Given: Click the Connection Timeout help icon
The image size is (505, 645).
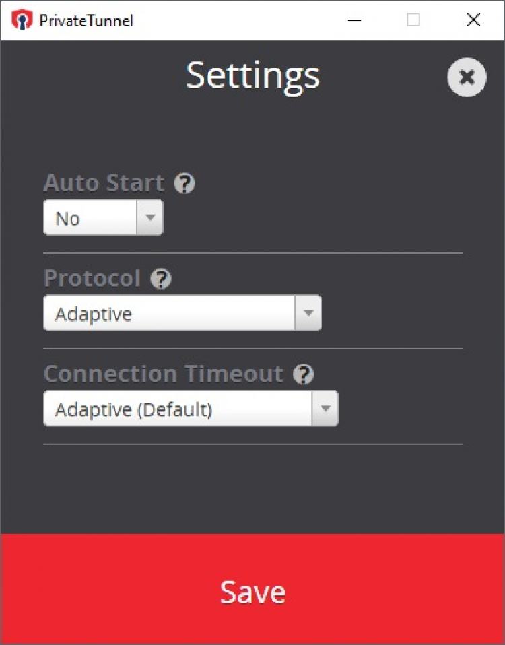Looking at the screenshot, I should click(x=304, y=374).
